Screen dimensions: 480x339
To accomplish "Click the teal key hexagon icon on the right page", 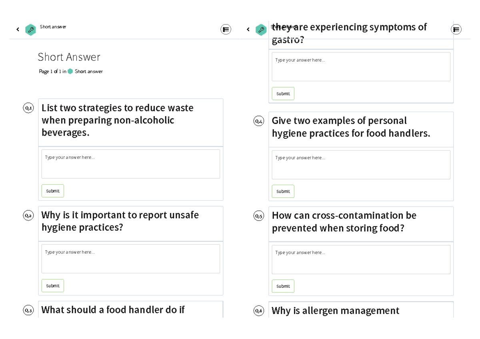I will (x=261, y=30).
